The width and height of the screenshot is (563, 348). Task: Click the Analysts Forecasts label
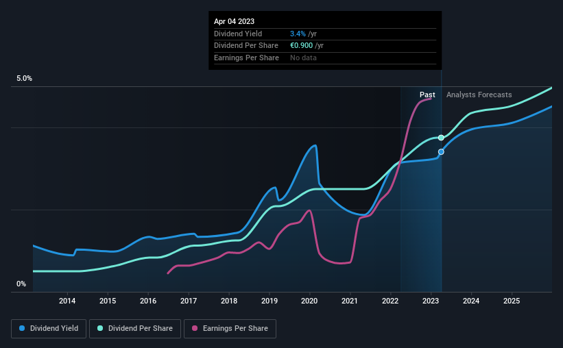(x=479, y=95)
